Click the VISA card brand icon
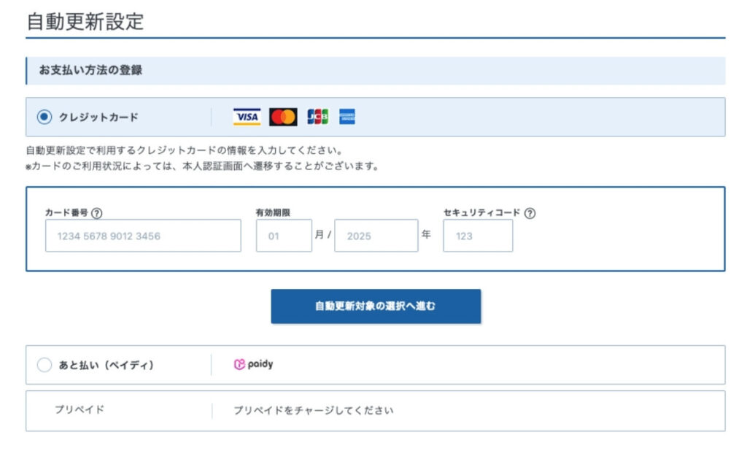The width and height of the screenshot is (747, 459). tap(247, 116)
